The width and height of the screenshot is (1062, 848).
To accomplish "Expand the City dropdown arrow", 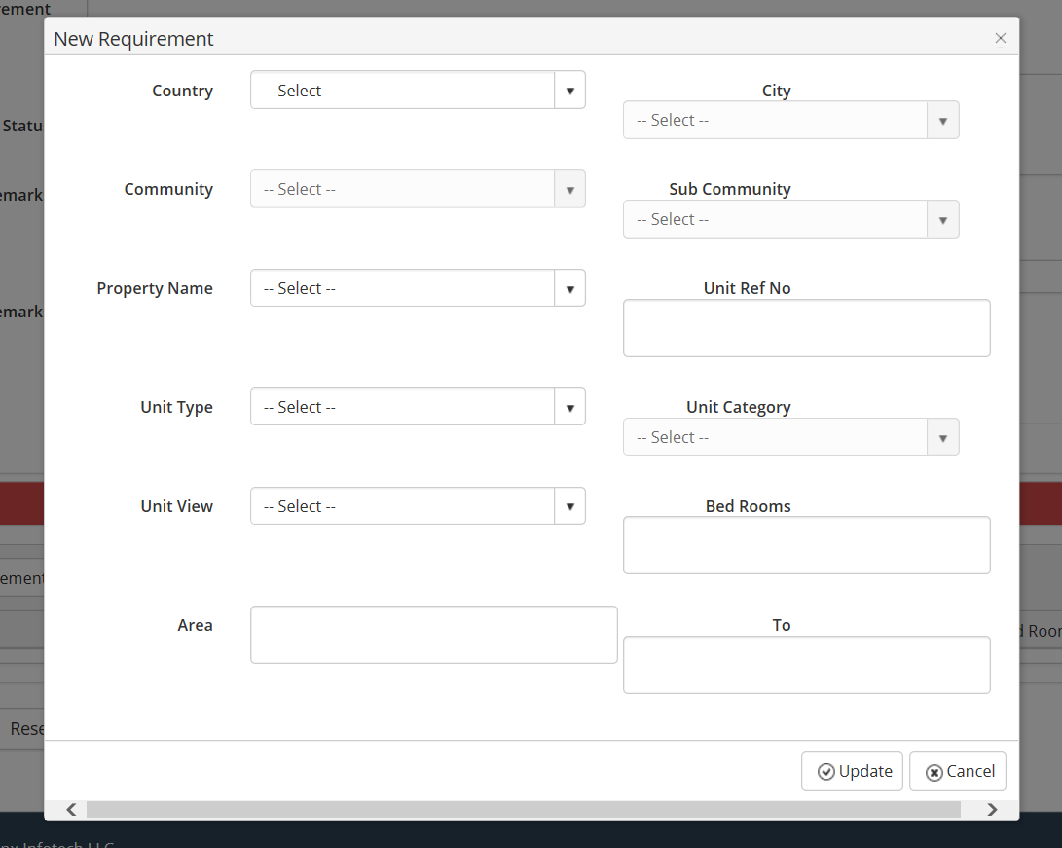I will coord(942,121).
